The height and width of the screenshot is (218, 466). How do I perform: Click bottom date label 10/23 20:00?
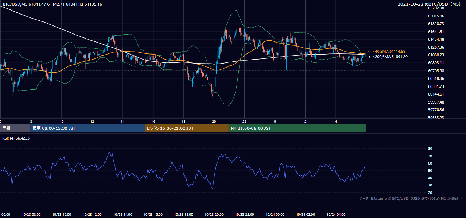click(x=214, y=215)
